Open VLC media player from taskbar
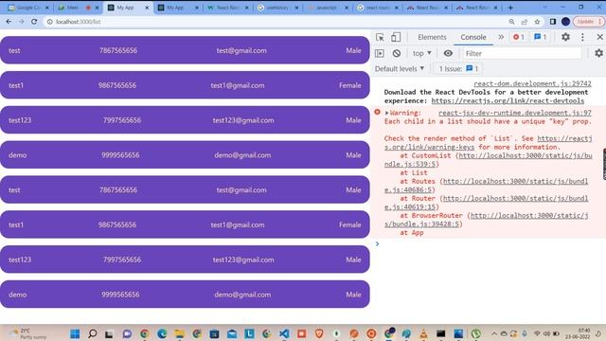606x341 pixels. click(x=423, y=333)
